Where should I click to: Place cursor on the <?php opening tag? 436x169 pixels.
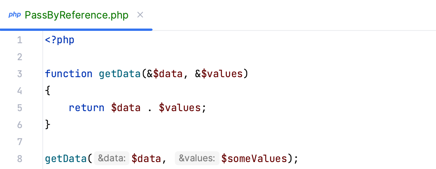coord(59,40)
